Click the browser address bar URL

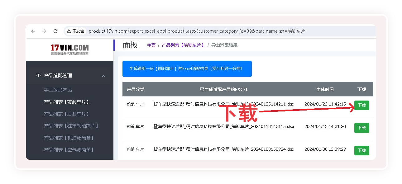click(x=196, y=31)
